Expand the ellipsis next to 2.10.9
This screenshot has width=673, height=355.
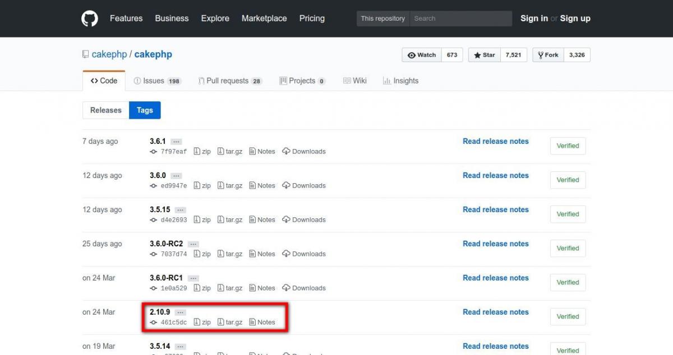click(180, 313)
